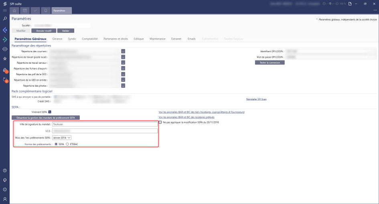Open the Société selector field
The width and height of the screenshot is (379, 204).
click(61, 25)
